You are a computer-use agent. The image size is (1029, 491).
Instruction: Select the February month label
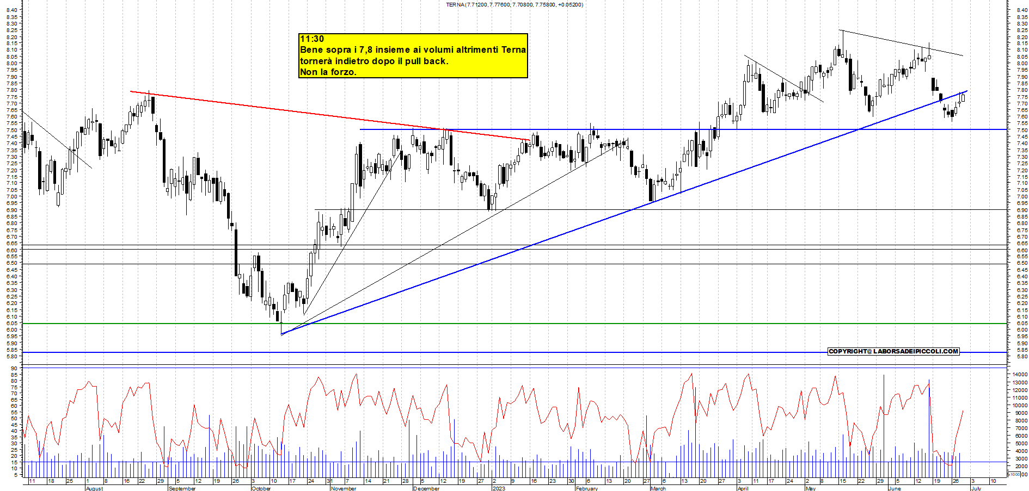click(x=586, y=488)
